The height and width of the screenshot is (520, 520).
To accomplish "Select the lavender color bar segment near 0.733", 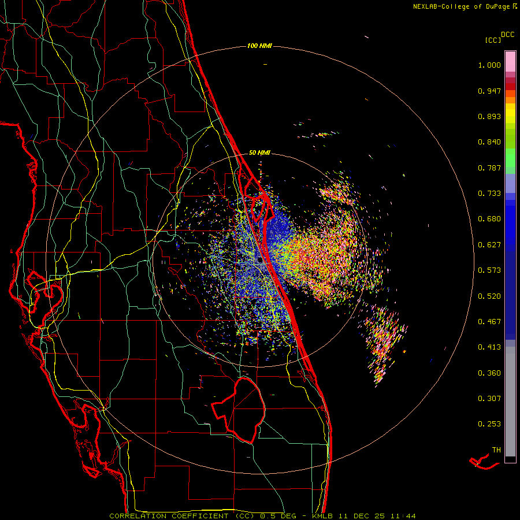I will pos(510,184).
